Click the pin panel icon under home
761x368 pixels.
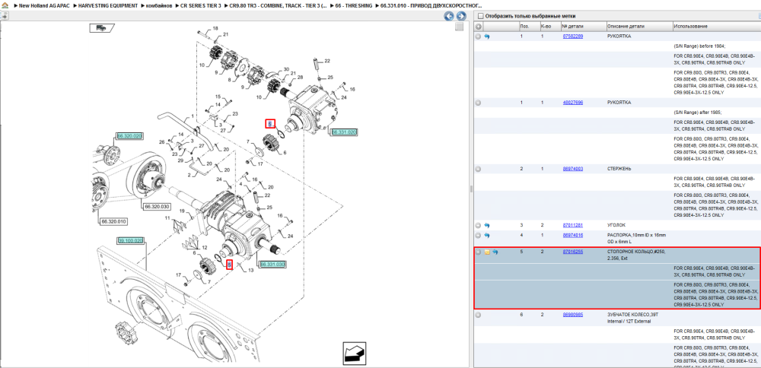[4, 16]
